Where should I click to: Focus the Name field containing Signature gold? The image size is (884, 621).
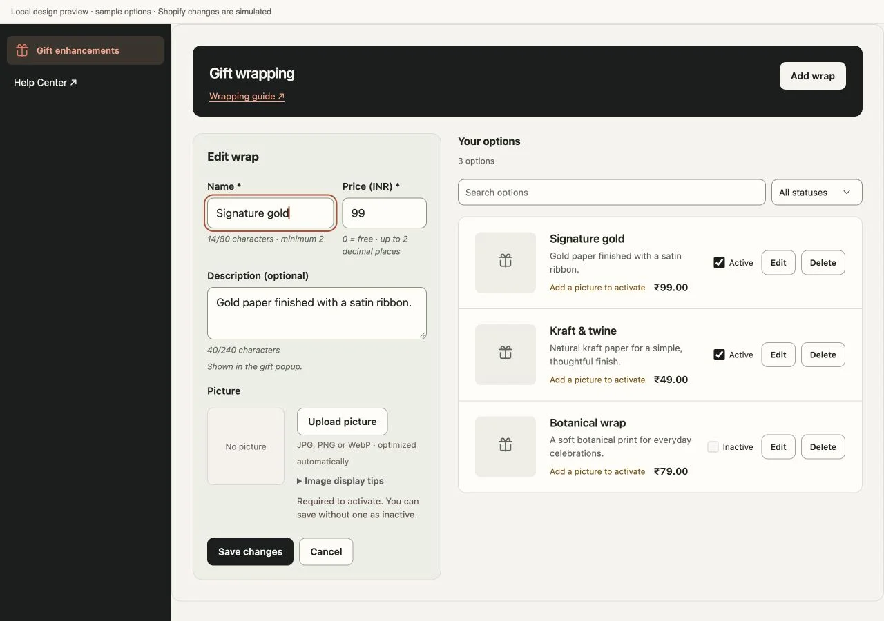[271, 213]
